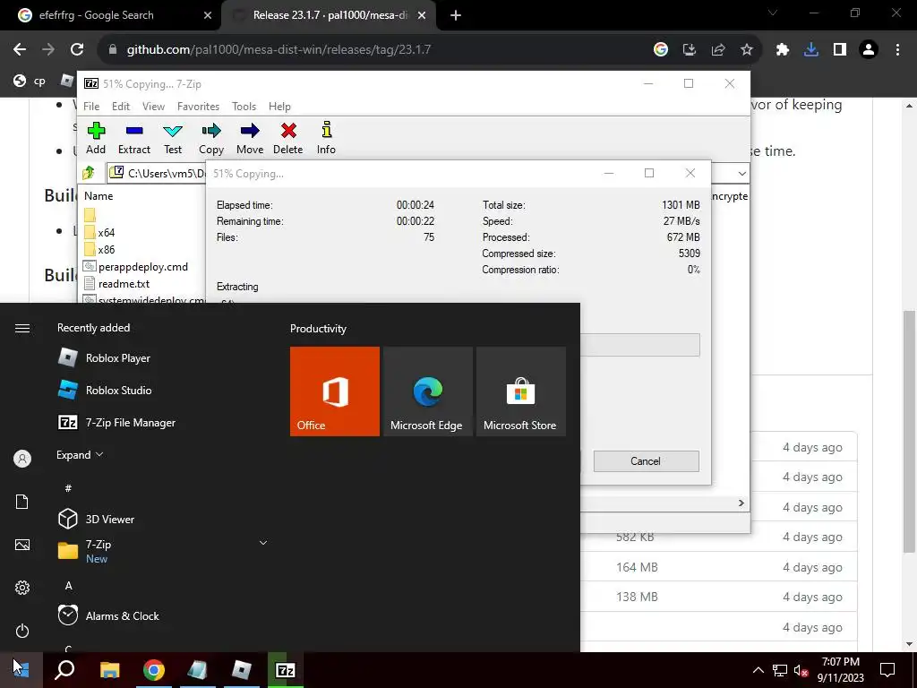Screen dimensions: 917x688
Task: Launch the Microsoft Edge tile
Action: click(427, 391)
